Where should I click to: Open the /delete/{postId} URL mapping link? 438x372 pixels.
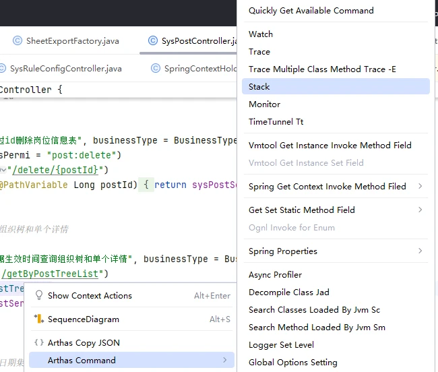(55, 170)
